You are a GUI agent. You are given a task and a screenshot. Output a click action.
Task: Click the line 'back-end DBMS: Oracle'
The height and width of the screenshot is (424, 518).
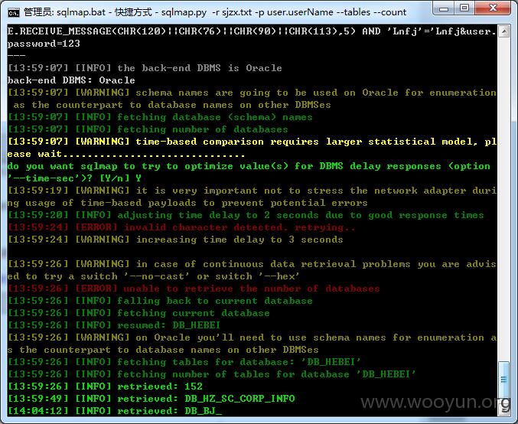[71, 80]
